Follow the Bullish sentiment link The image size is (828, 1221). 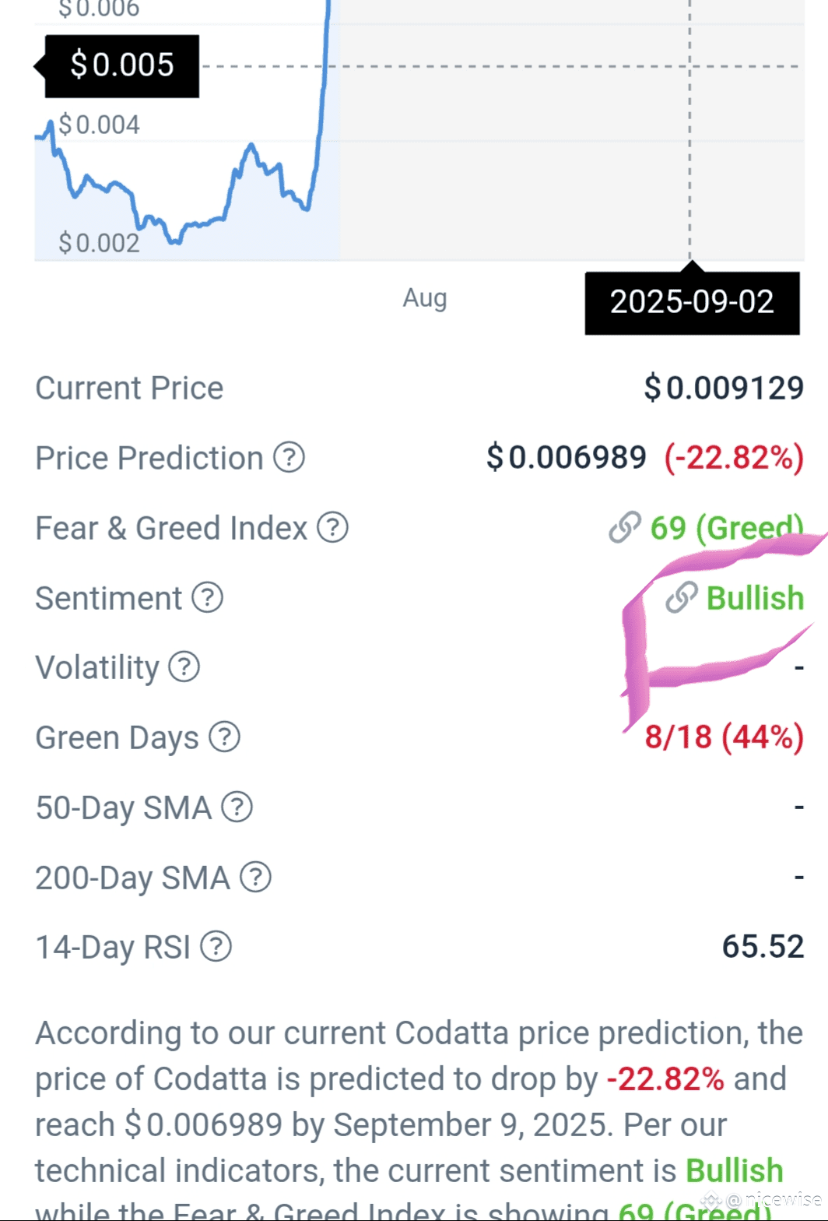pyautogui.click(x=755, y=598)
